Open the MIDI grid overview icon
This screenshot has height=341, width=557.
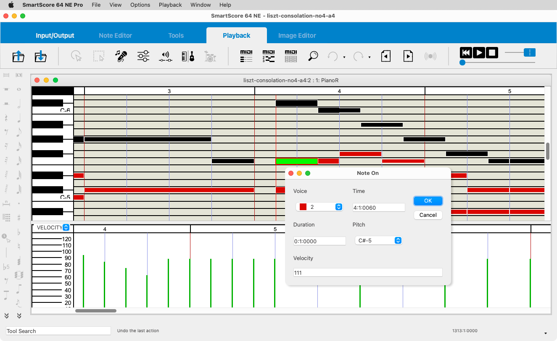[291, 56]
